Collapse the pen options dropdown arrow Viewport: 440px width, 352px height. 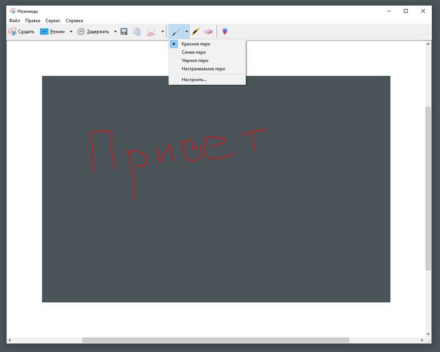187,31
